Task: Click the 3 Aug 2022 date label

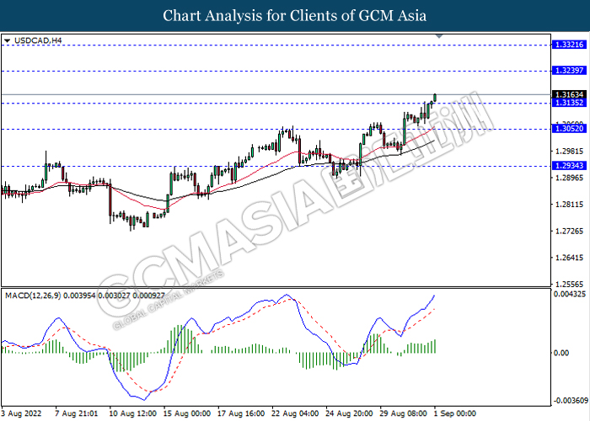Action: point(21,413)
